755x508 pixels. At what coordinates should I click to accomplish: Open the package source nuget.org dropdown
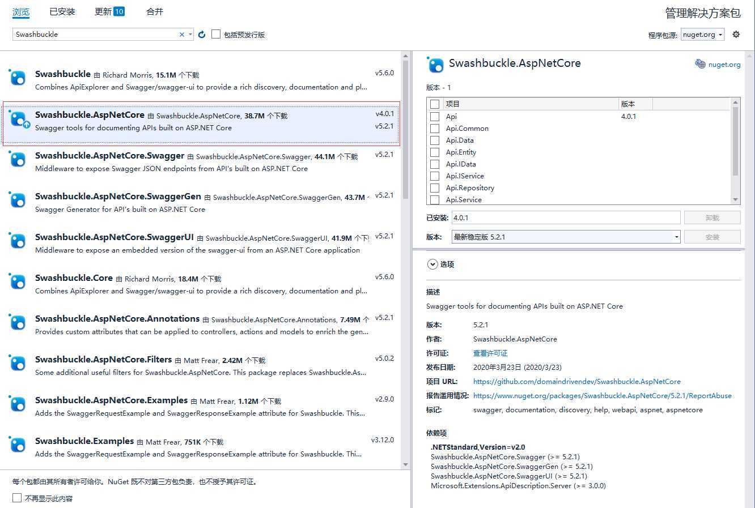pos(703,35)
